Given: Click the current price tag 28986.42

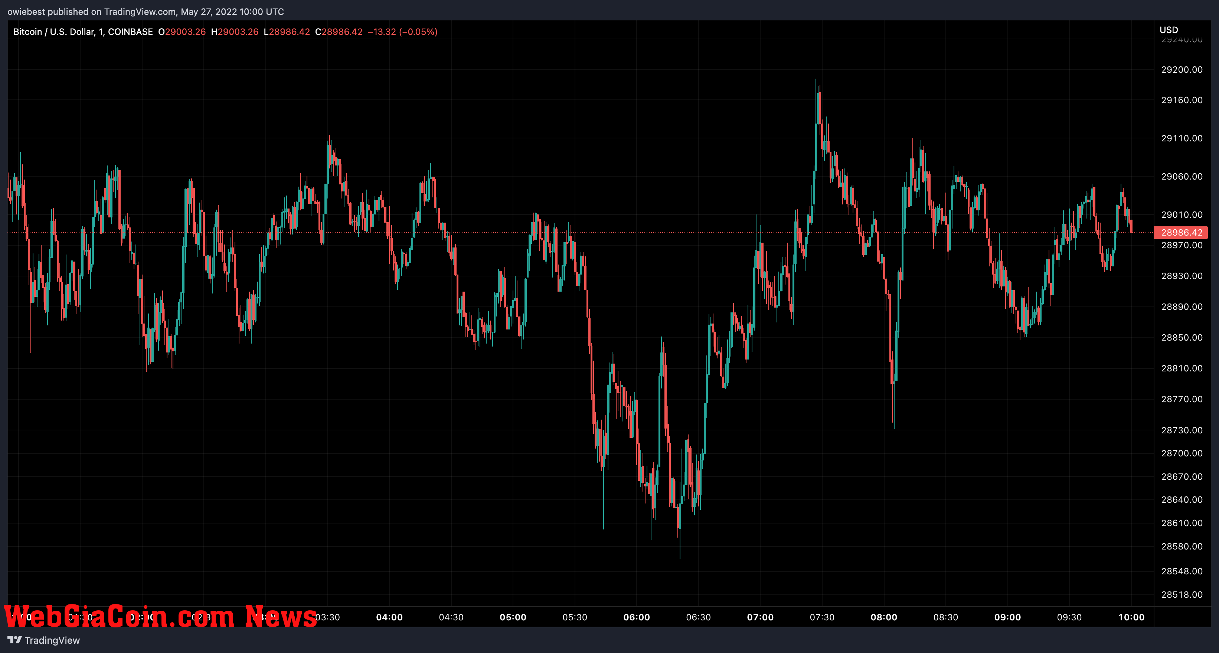Looking at the screenshot, I should 1182,232.
